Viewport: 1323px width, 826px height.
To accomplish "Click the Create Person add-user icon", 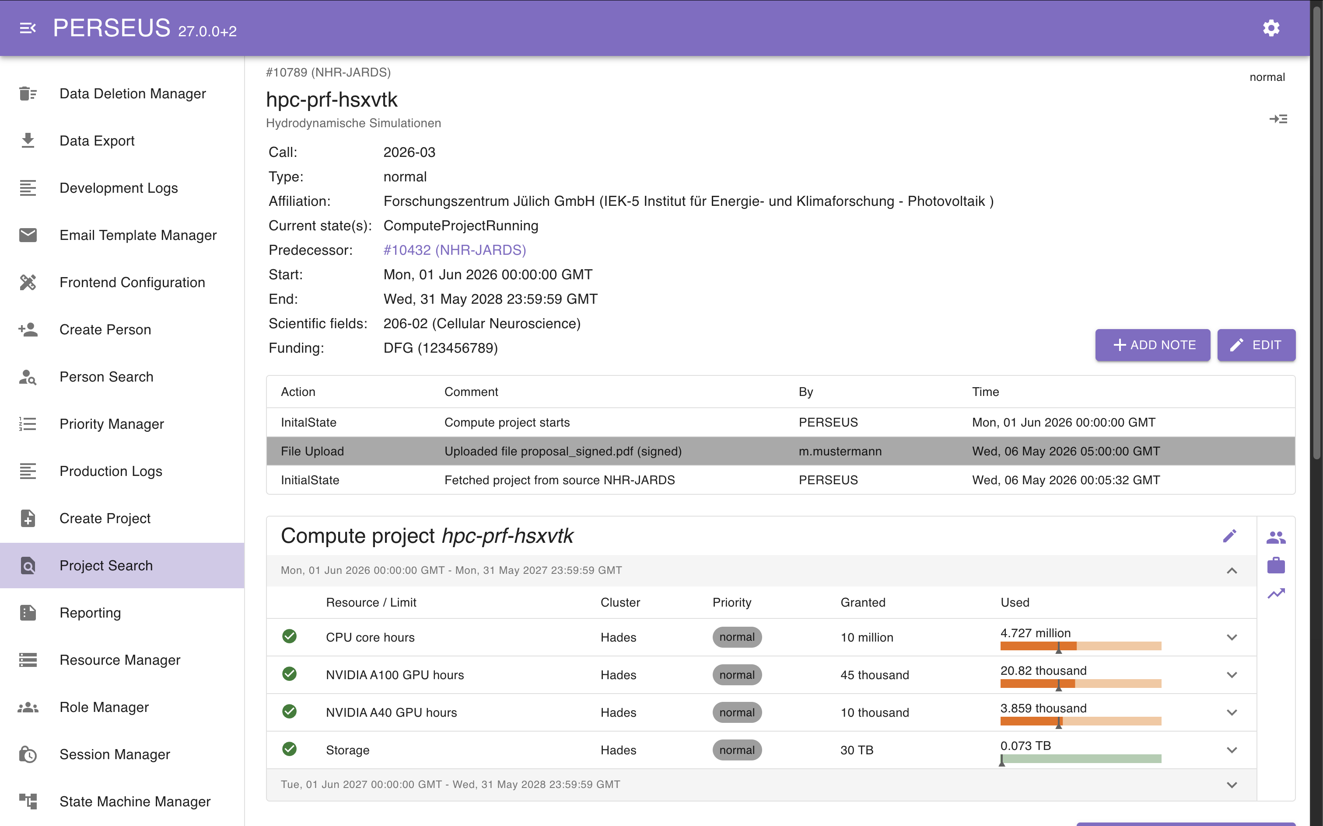I will (28, 330).
